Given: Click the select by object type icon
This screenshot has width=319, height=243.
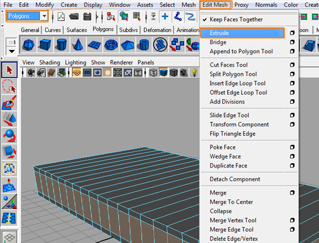Looking at the screenshot, I should tap(124, 16).
